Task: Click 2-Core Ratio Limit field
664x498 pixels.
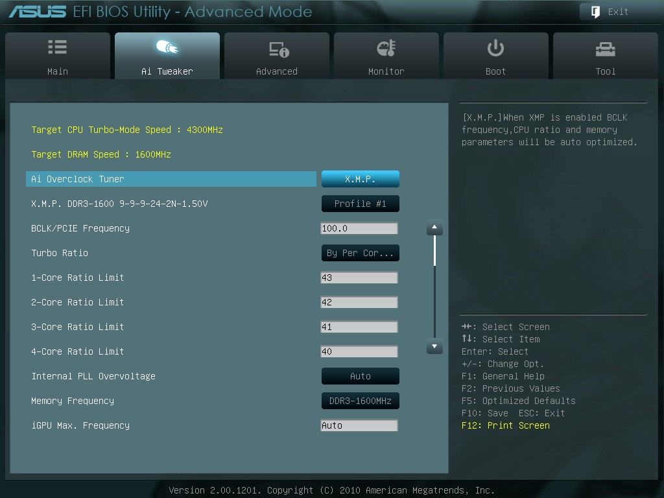Action: tap(359, 302)
